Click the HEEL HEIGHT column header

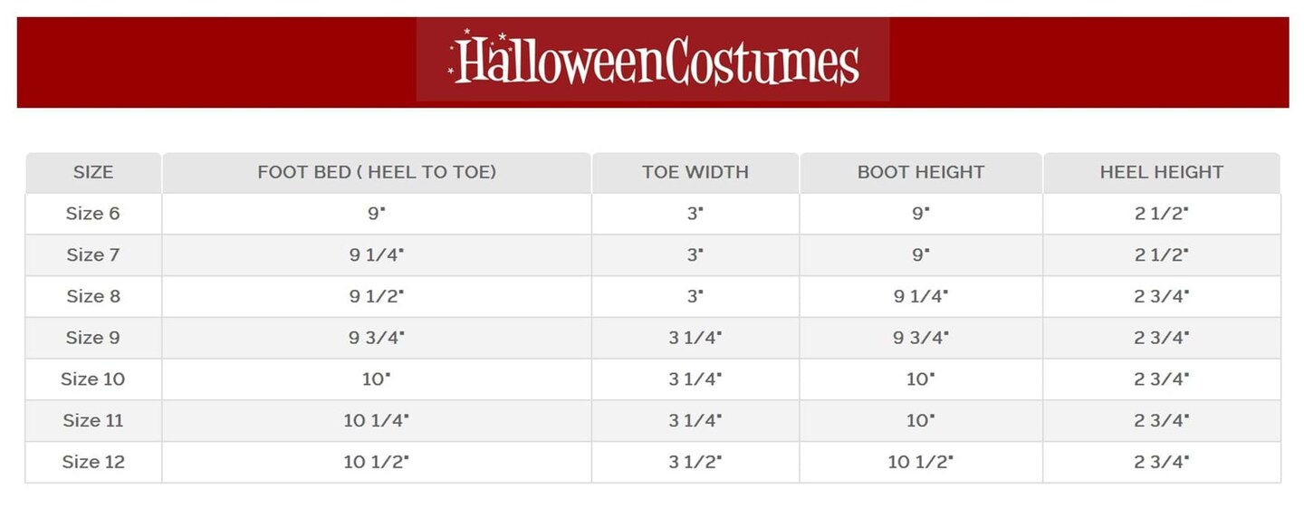(1162, 172)
